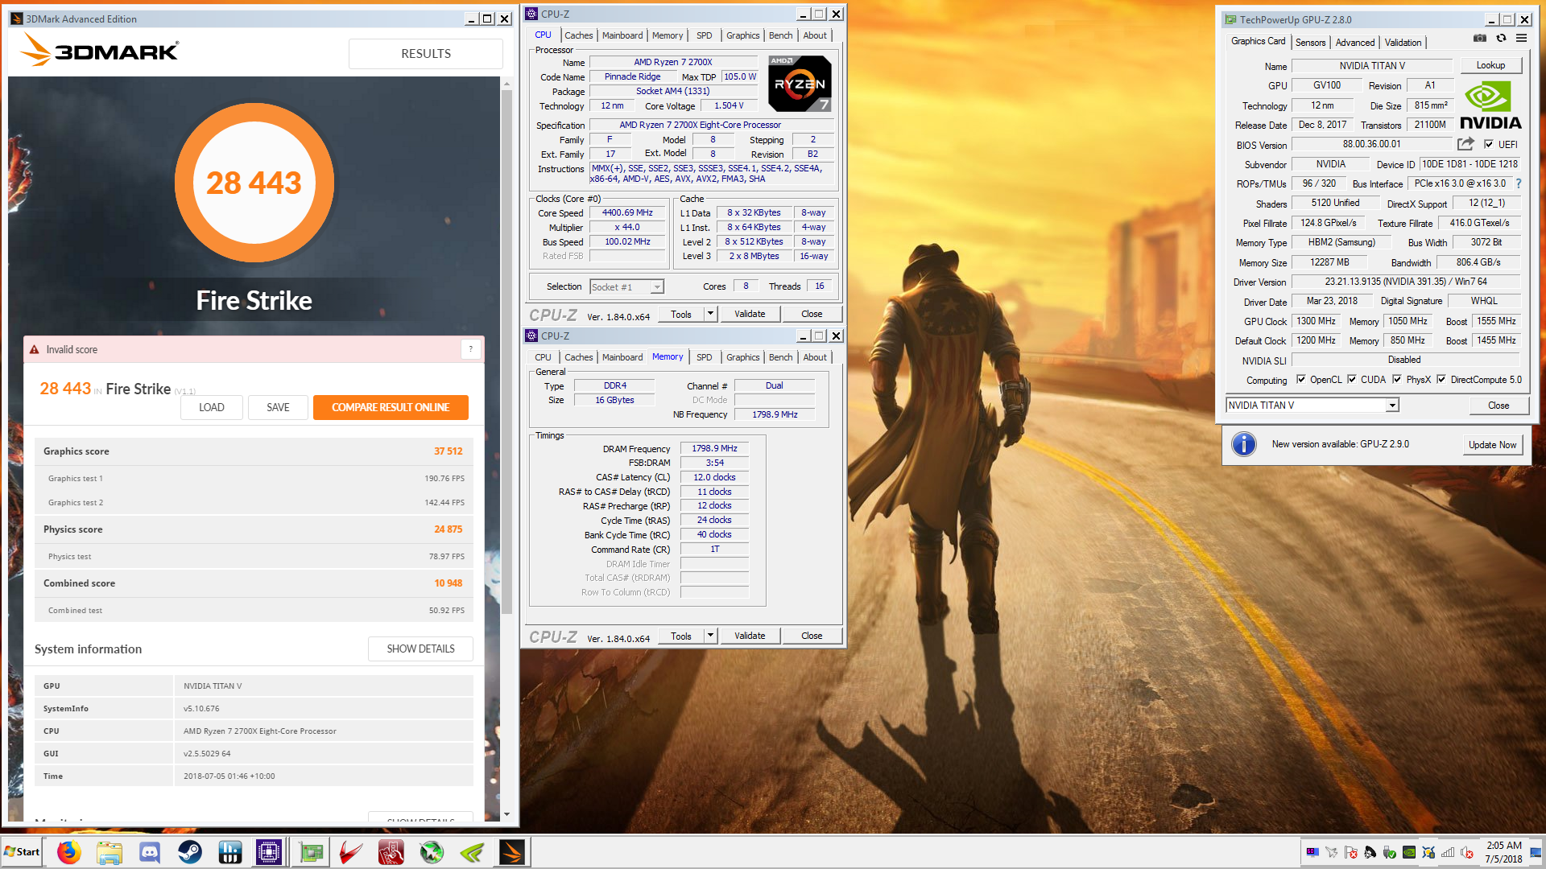Take a GPU-Z screenshot with camera icon
The image size is (1546, 869).
1480,39
